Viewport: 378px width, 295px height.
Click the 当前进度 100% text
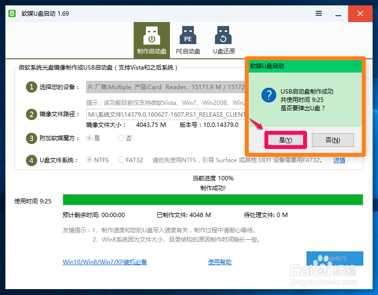213,178
